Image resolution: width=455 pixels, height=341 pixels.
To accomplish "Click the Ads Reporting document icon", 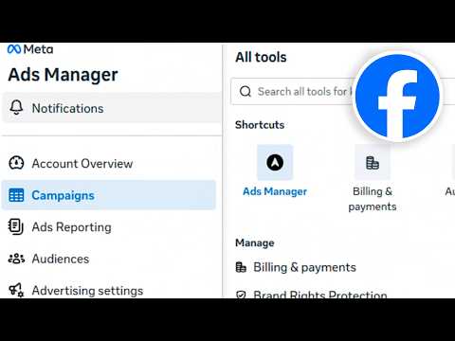I will 16,226.
